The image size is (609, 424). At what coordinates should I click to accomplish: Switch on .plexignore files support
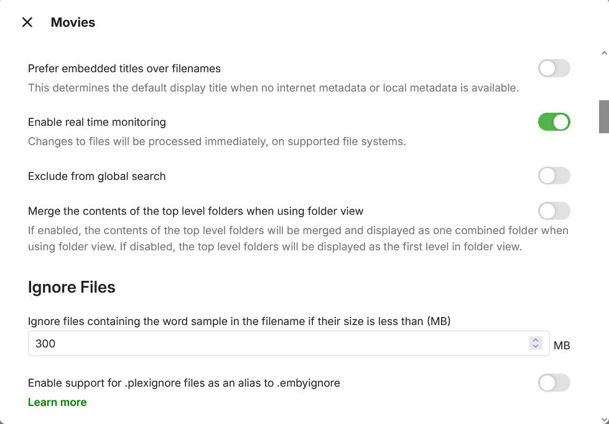554,383
